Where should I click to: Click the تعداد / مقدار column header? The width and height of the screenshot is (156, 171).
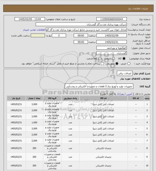[x=34, y=98]
